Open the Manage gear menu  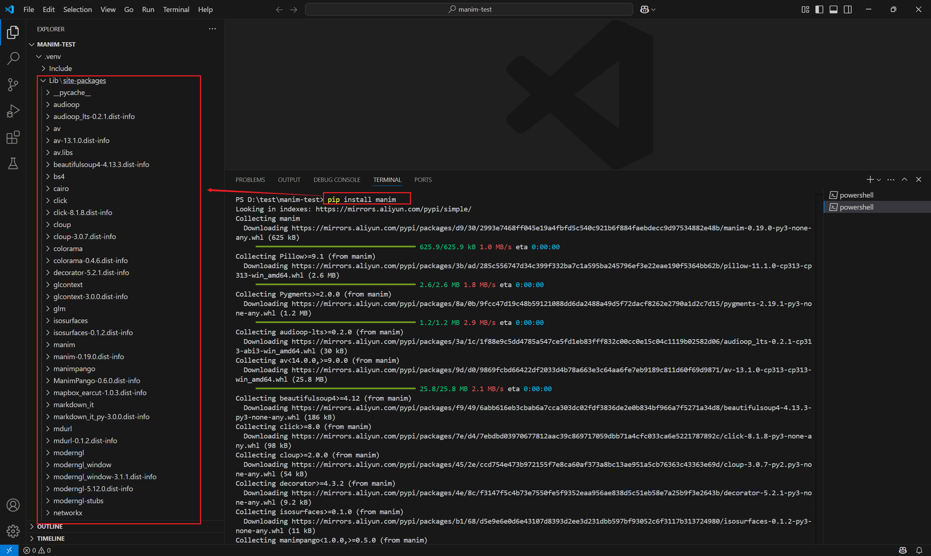(13, 531)
